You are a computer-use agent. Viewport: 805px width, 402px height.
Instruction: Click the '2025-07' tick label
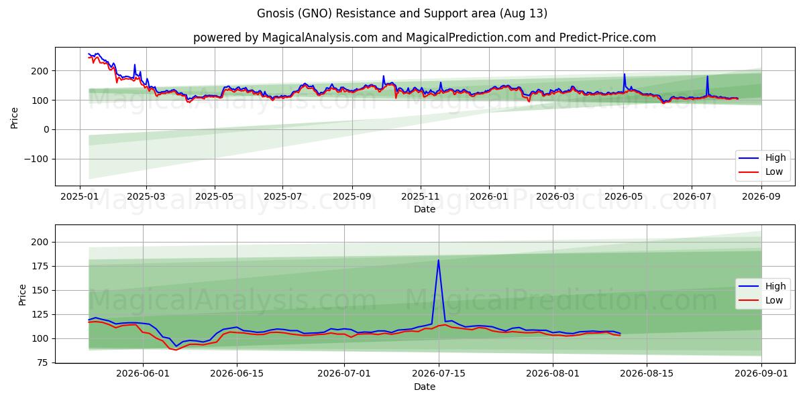coord(282,197)
